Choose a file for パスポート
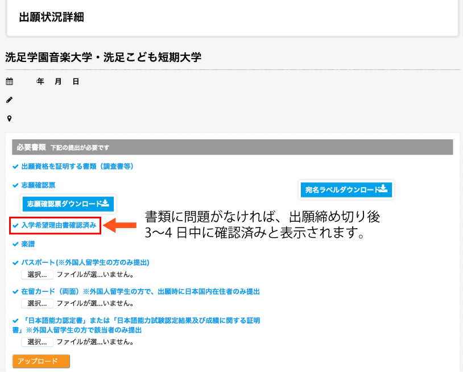 click(37, 275)
